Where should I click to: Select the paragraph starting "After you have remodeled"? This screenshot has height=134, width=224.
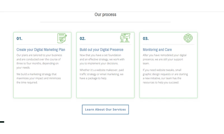[x=165, y=59]
